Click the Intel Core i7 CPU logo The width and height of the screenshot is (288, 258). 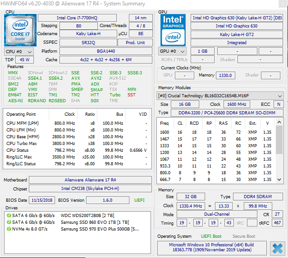click(20, 30)
